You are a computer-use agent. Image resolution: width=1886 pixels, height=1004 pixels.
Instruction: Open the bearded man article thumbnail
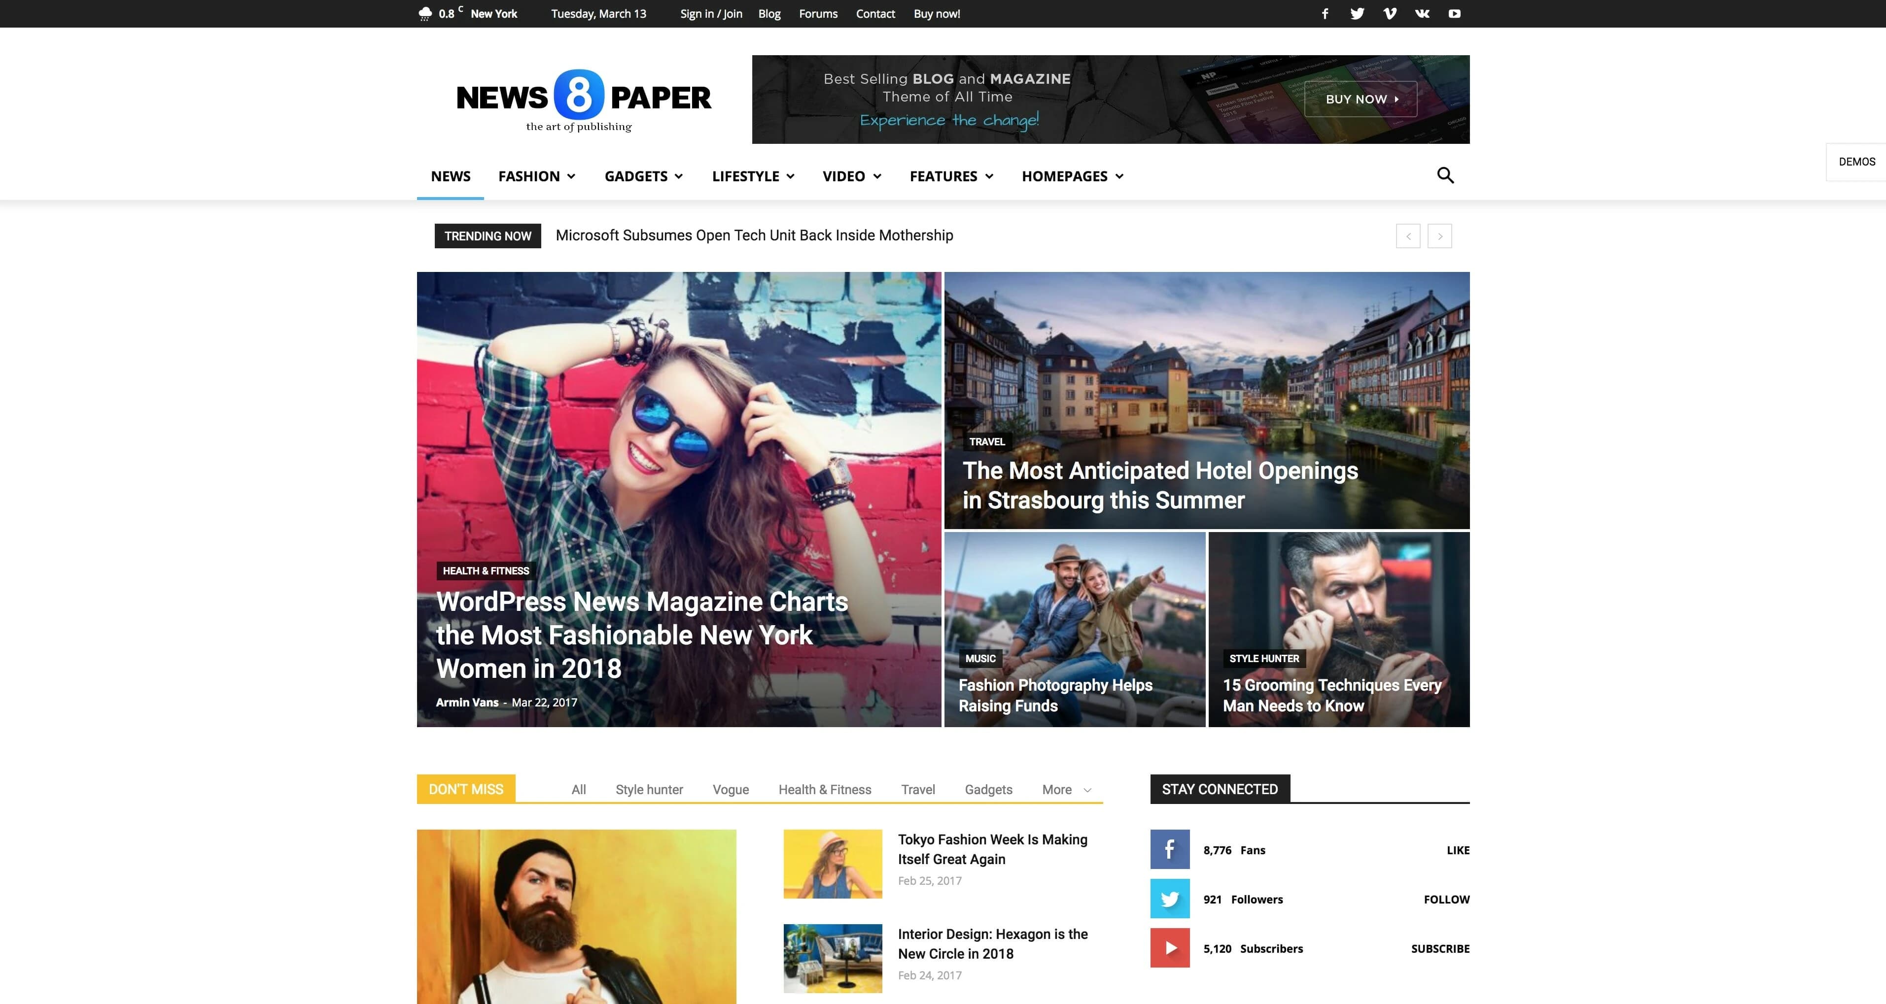coord(576,915)
